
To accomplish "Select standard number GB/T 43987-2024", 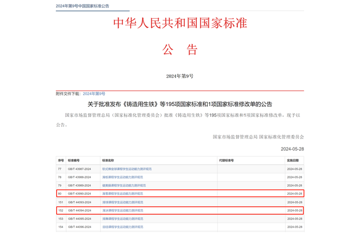I will coord(80,169).
